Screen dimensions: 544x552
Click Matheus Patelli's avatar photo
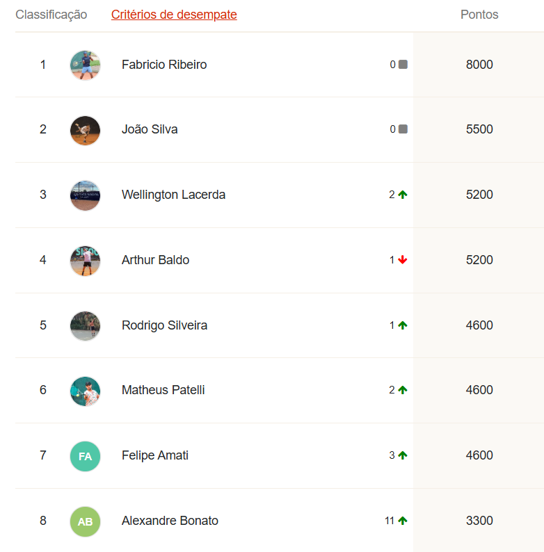tap(86, 391)
